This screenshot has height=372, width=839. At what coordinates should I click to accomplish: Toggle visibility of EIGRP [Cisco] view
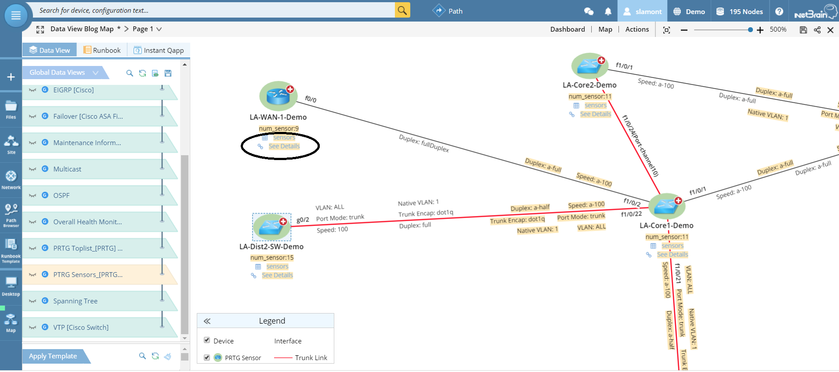(33, 90)
